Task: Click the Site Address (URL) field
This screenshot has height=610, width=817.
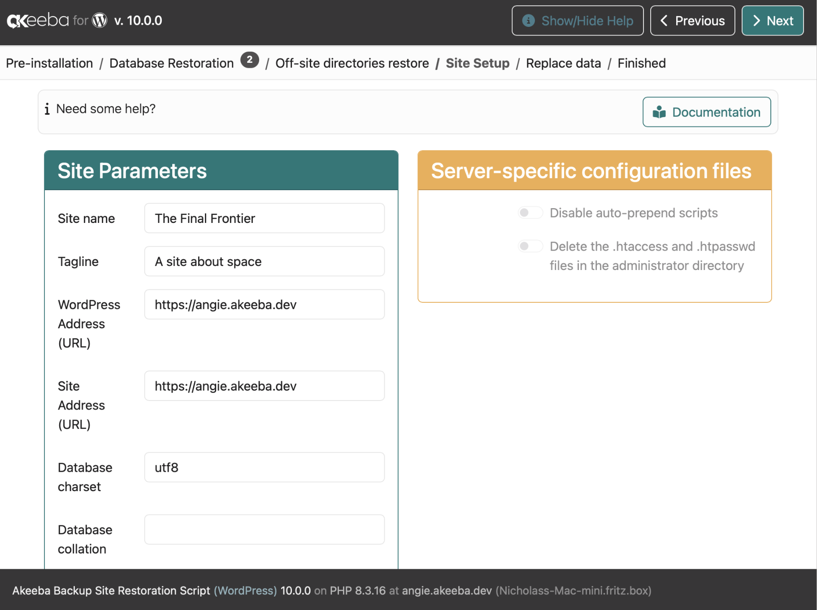Action: point(265,386)
